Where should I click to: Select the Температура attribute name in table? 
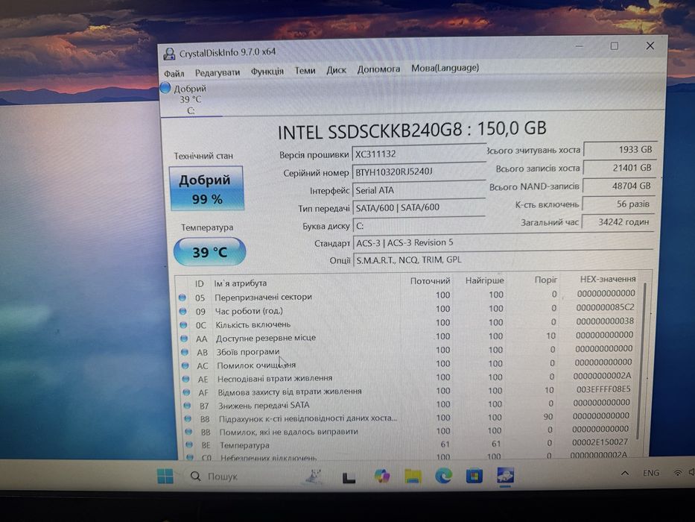tap(244, 444)
